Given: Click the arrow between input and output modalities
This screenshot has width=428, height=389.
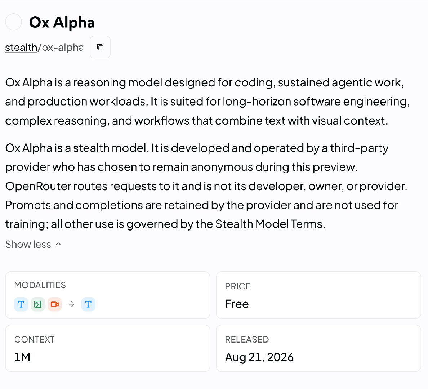Looking at the screenshot, I should (72, 304).
